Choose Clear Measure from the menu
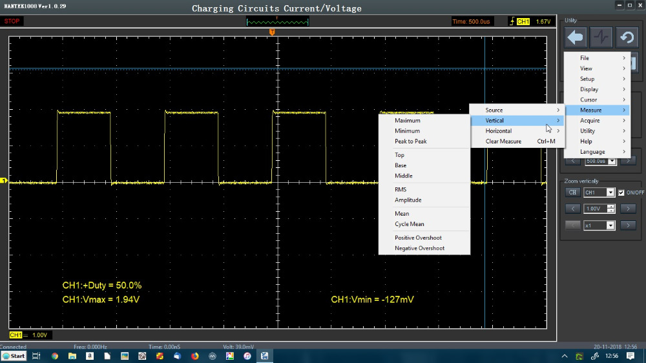The width and height of the screenshot is (646, 363). [503, 141]
